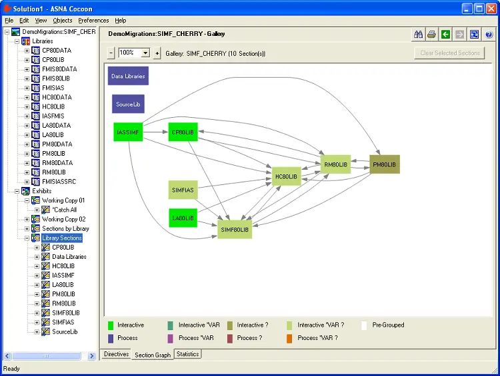
Task: Click the green Interactive legend swatch
Action: [x=111, y=325]
